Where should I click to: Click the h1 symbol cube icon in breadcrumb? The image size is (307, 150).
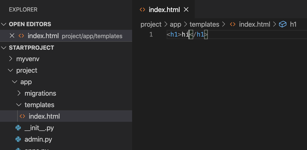point(283,24)
